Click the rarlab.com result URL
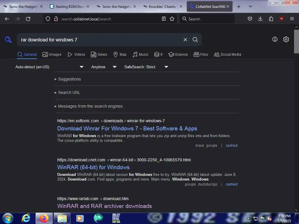Viewport: 299px width, 224px height. [93, 199]
